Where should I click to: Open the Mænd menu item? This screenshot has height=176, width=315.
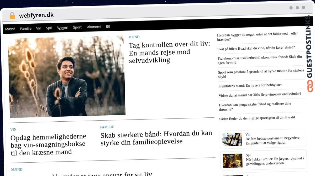[x=10, y=29]
